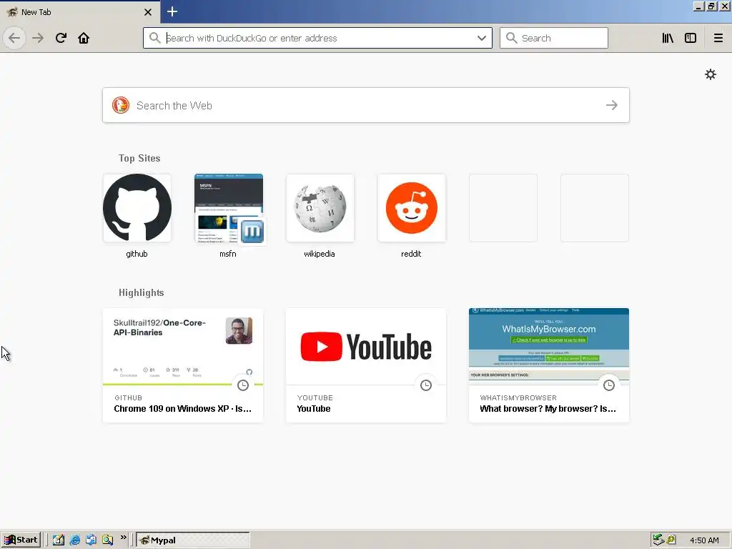Click the history clock icon on YouTube card

pyautogui.click(x=426, y=385)
